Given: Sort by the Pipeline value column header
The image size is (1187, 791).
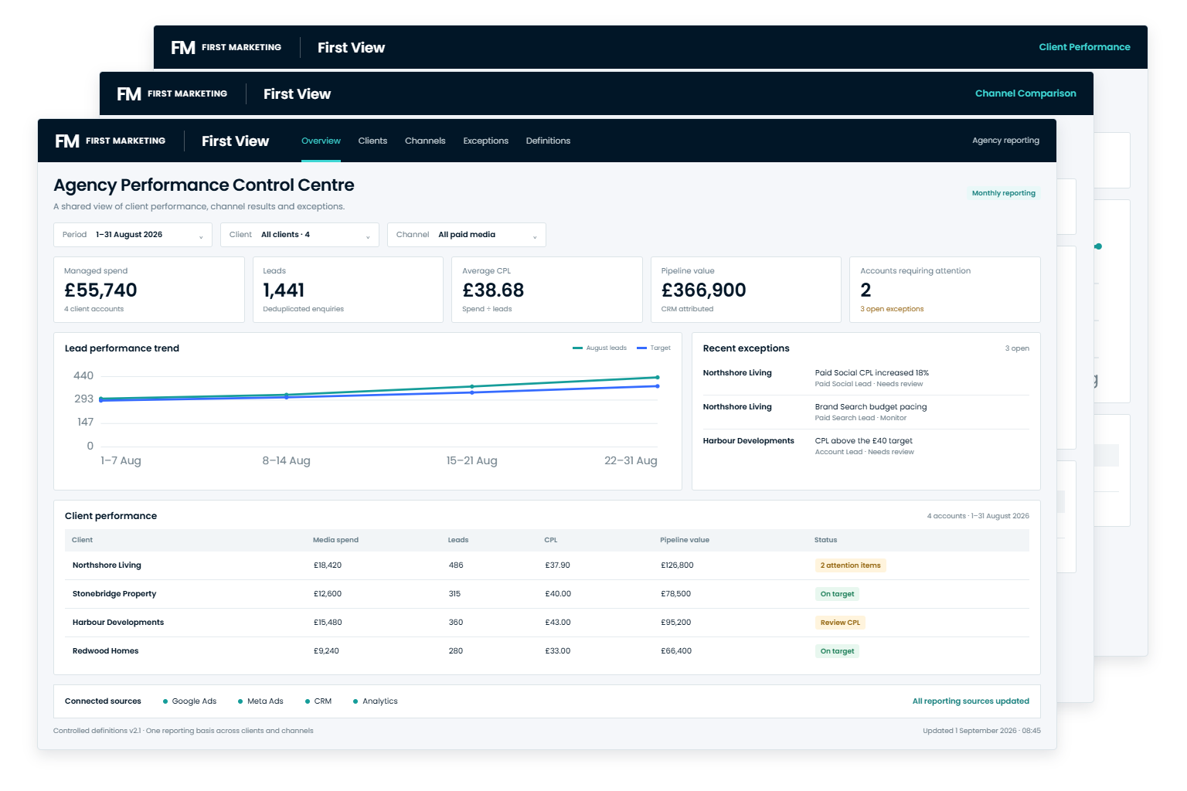Looking at the screenshot, I should (x=685, y=540).
